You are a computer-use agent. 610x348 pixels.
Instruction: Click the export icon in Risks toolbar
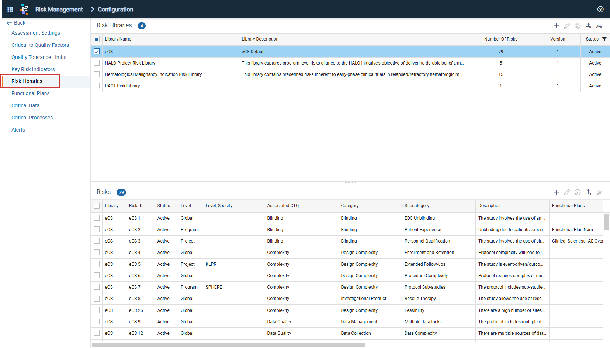[x=588, y=192]
